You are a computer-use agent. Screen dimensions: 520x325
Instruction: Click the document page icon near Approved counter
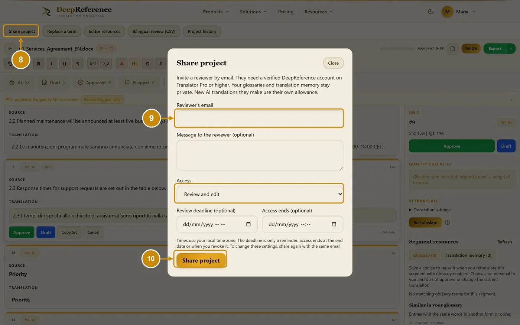[x=452, y=48]
